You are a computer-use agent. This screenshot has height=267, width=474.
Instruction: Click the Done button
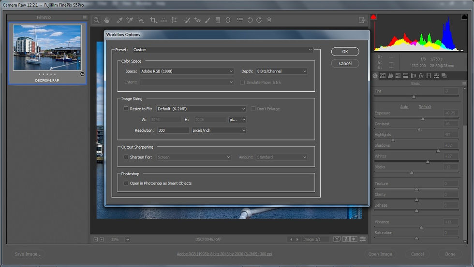click(450, 254)
